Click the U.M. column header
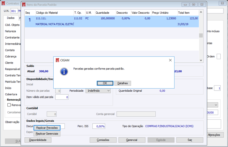This screenshot has height=147, width=228. pos(90,13)
